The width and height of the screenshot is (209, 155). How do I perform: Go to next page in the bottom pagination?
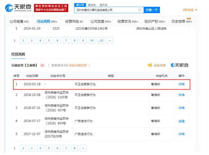[83, 148]
